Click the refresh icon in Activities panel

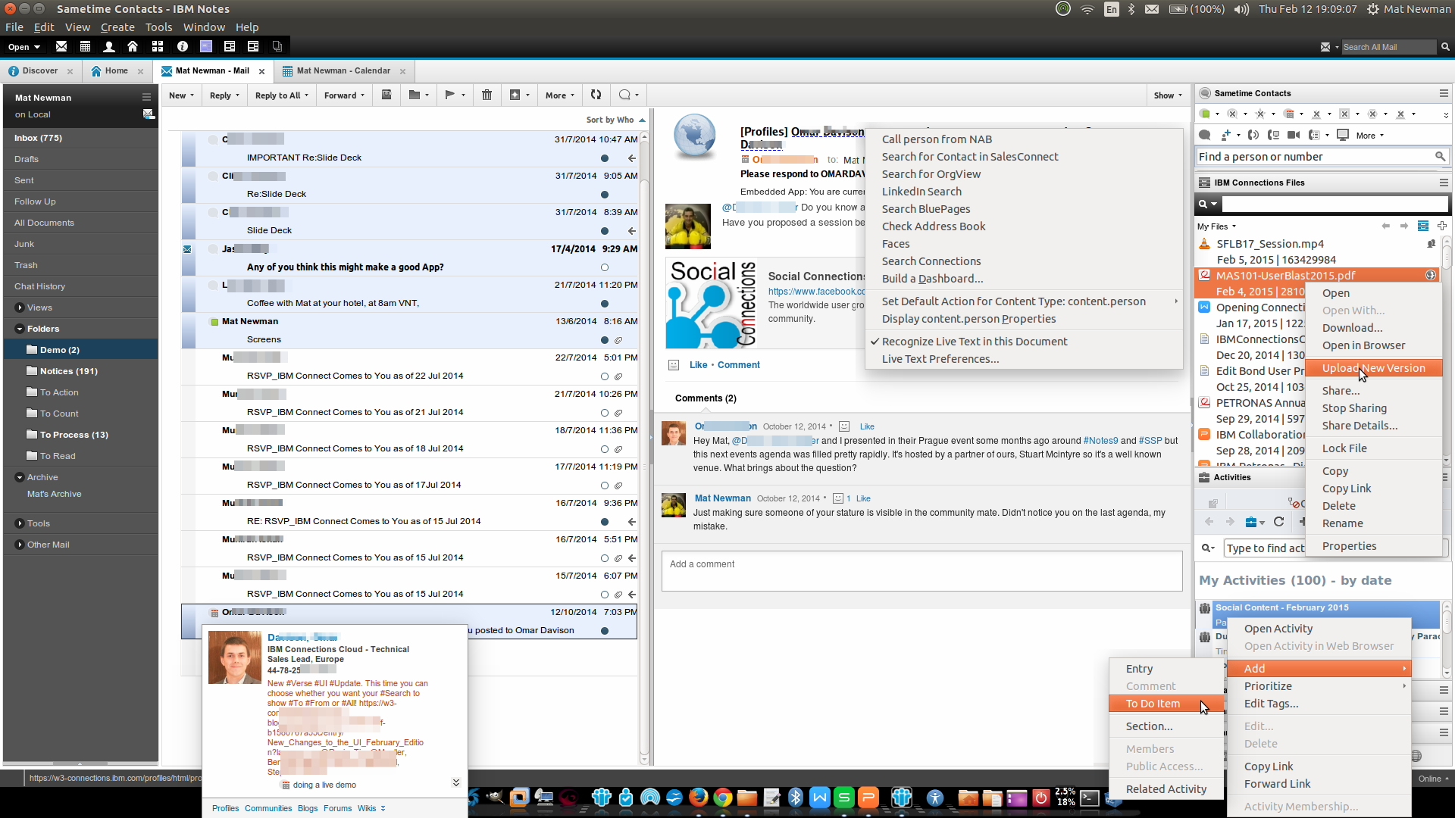coord(1279,522)
